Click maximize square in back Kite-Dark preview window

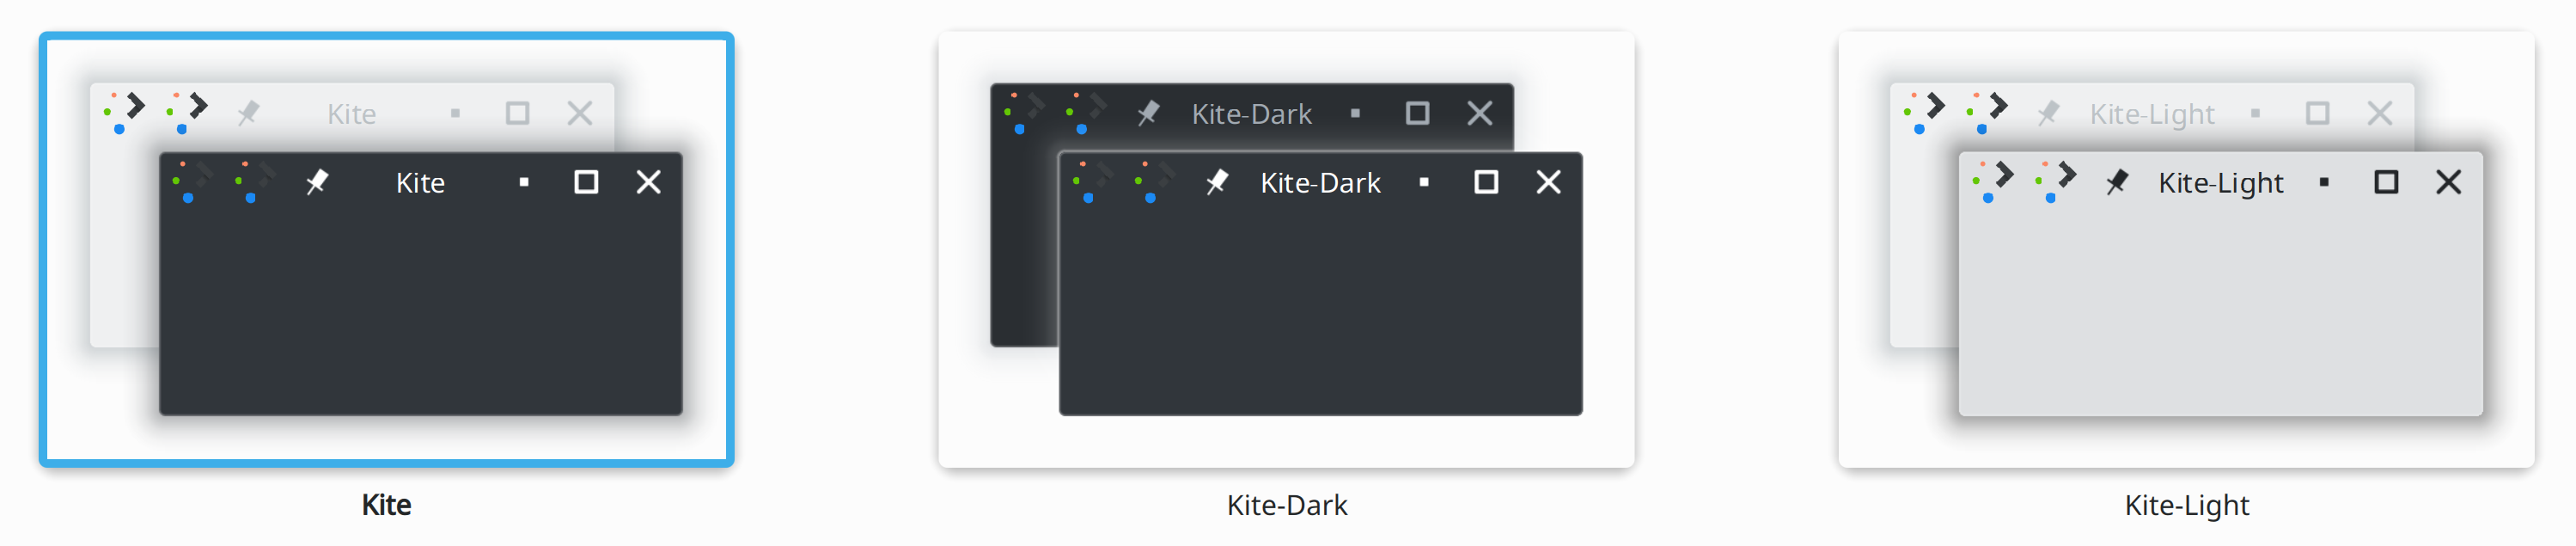point(1417,113)
